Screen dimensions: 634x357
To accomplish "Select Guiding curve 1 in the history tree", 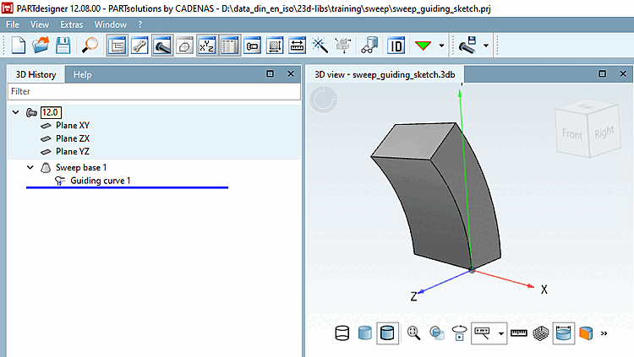I will coord(101,181).
